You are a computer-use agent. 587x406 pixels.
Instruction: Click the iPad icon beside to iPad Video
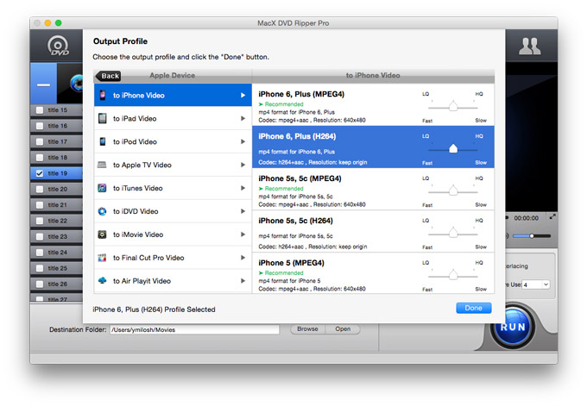tap(102, 118)
